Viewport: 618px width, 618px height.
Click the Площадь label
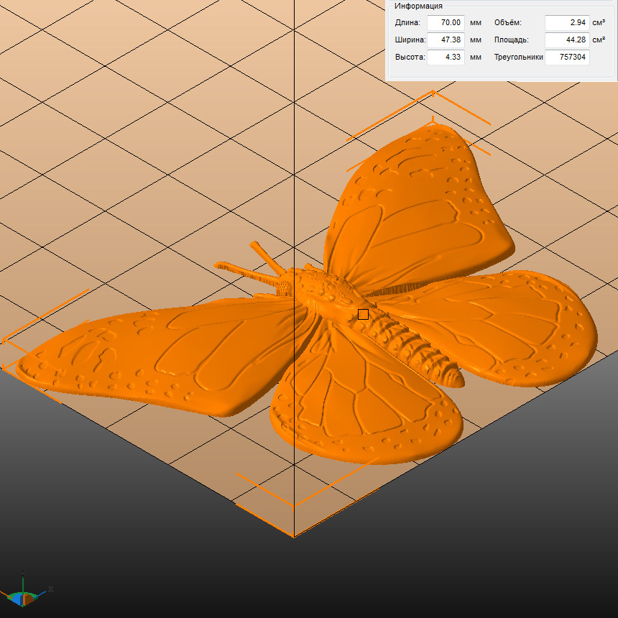pos(511,40)
